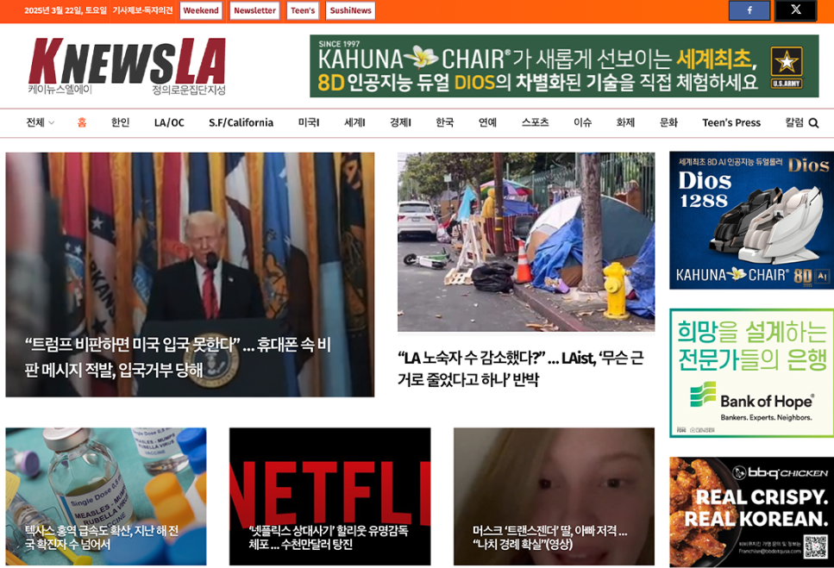This screenshot has width=834, height=568.
Task: Open site search with the magnifier icon
Action: [812, 122]
